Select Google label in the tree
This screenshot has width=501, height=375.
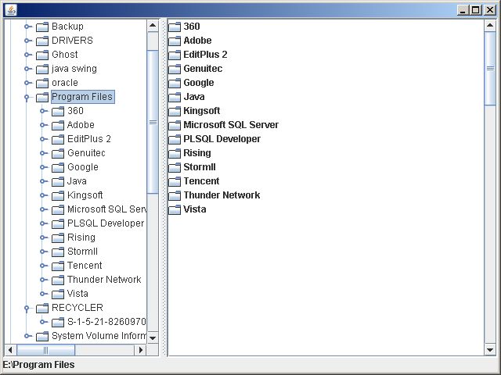pos(83,167)
